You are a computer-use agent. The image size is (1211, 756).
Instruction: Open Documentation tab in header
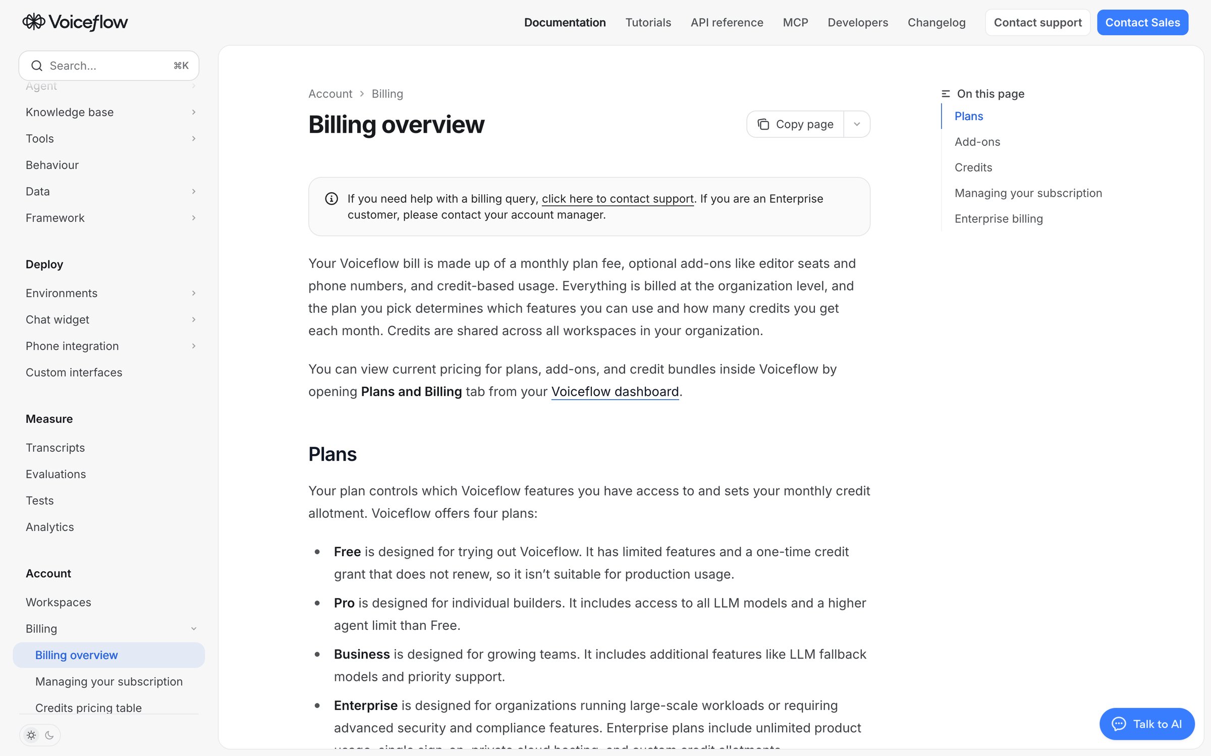click(x=565, y=22)
